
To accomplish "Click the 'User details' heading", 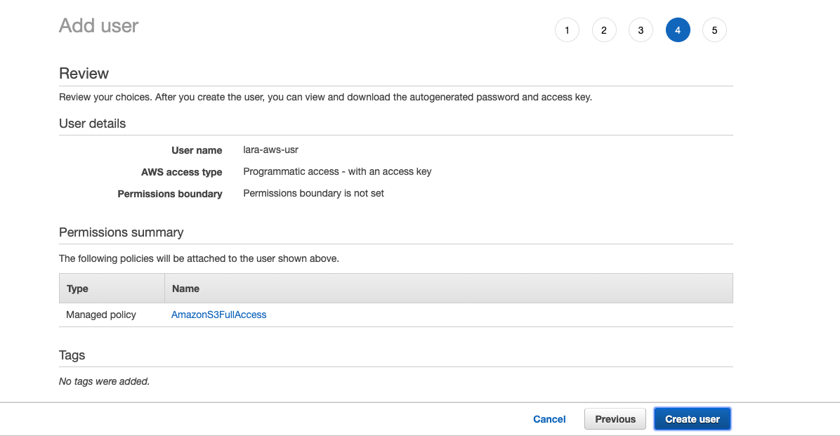I will [92, 124].
